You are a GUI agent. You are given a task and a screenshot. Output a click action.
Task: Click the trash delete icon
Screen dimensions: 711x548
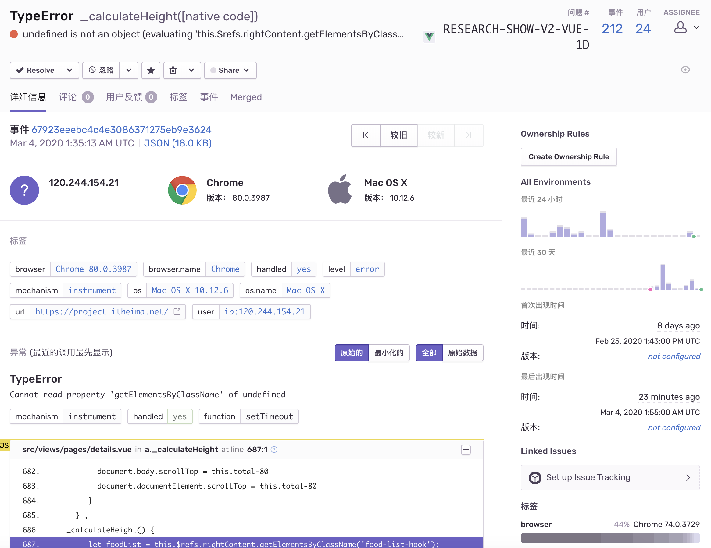click(x=173, y=70)
